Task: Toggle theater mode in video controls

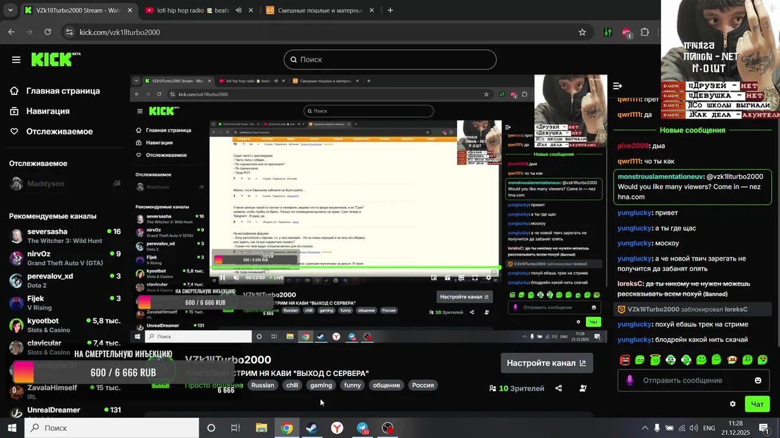Action: click(x=461, y=277)
